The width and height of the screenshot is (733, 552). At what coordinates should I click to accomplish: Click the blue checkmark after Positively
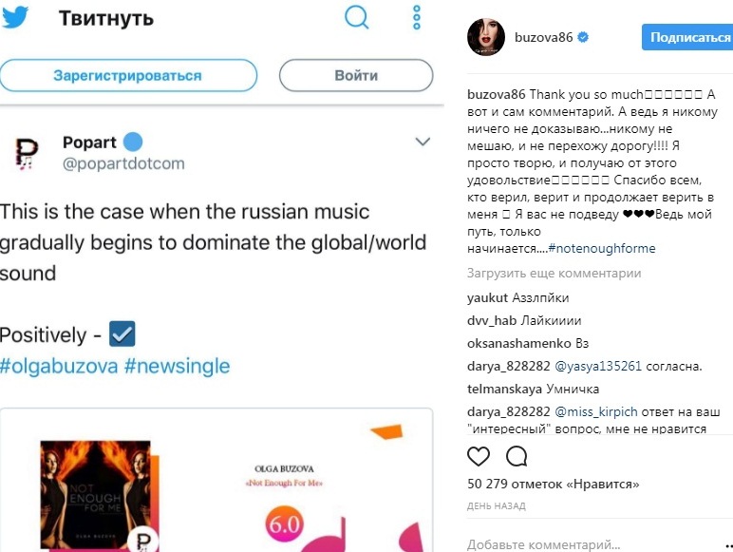[x=122, y=334]
